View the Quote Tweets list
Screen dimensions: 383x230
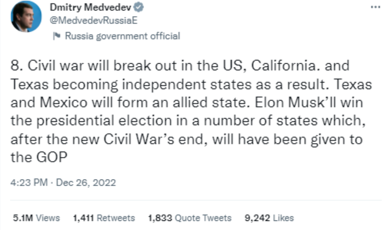point(203,218)
